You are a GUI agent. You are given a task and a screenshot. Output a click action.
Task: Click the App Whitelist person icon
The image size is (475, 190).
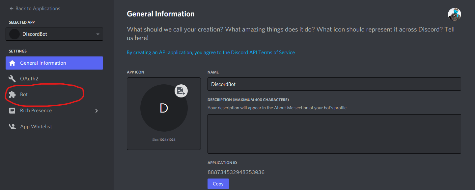tap(12, 127)
